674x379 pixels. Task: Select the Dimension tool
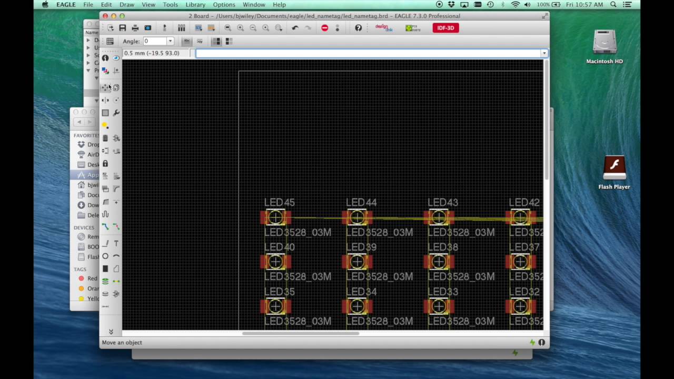point(105,306)
